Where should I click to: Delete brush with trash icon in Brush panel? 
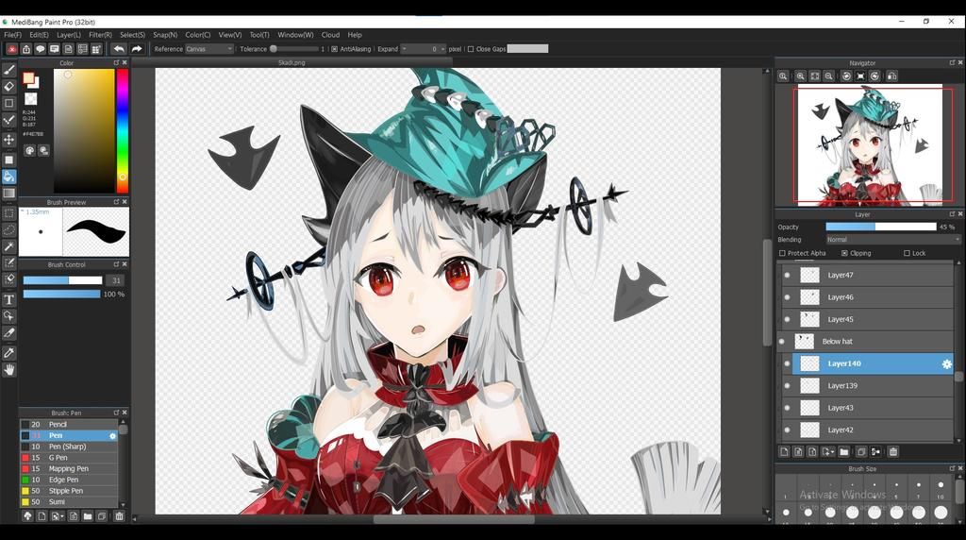(x=120, y=516)
